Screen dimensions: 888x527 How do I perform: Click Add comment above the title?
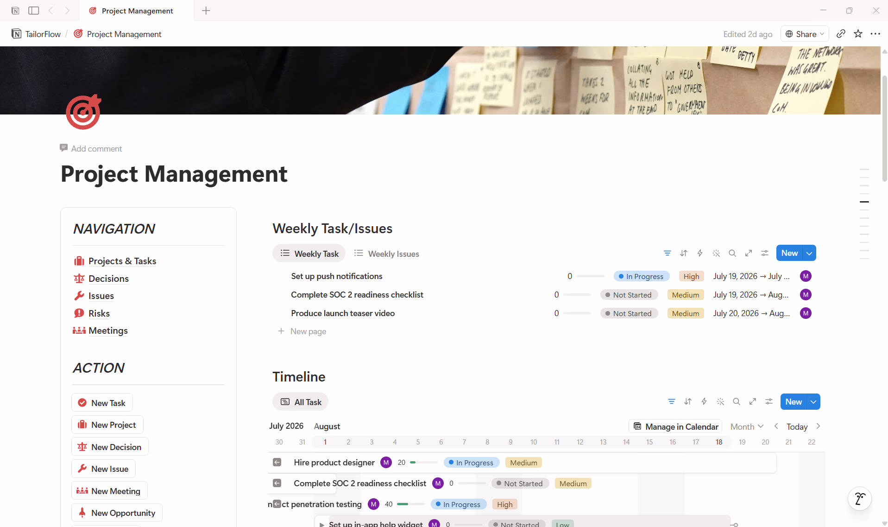pos(91,148)
